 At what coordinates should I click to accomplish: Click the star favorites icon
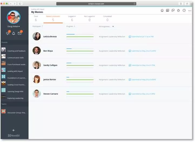click(x=179, y=11)
